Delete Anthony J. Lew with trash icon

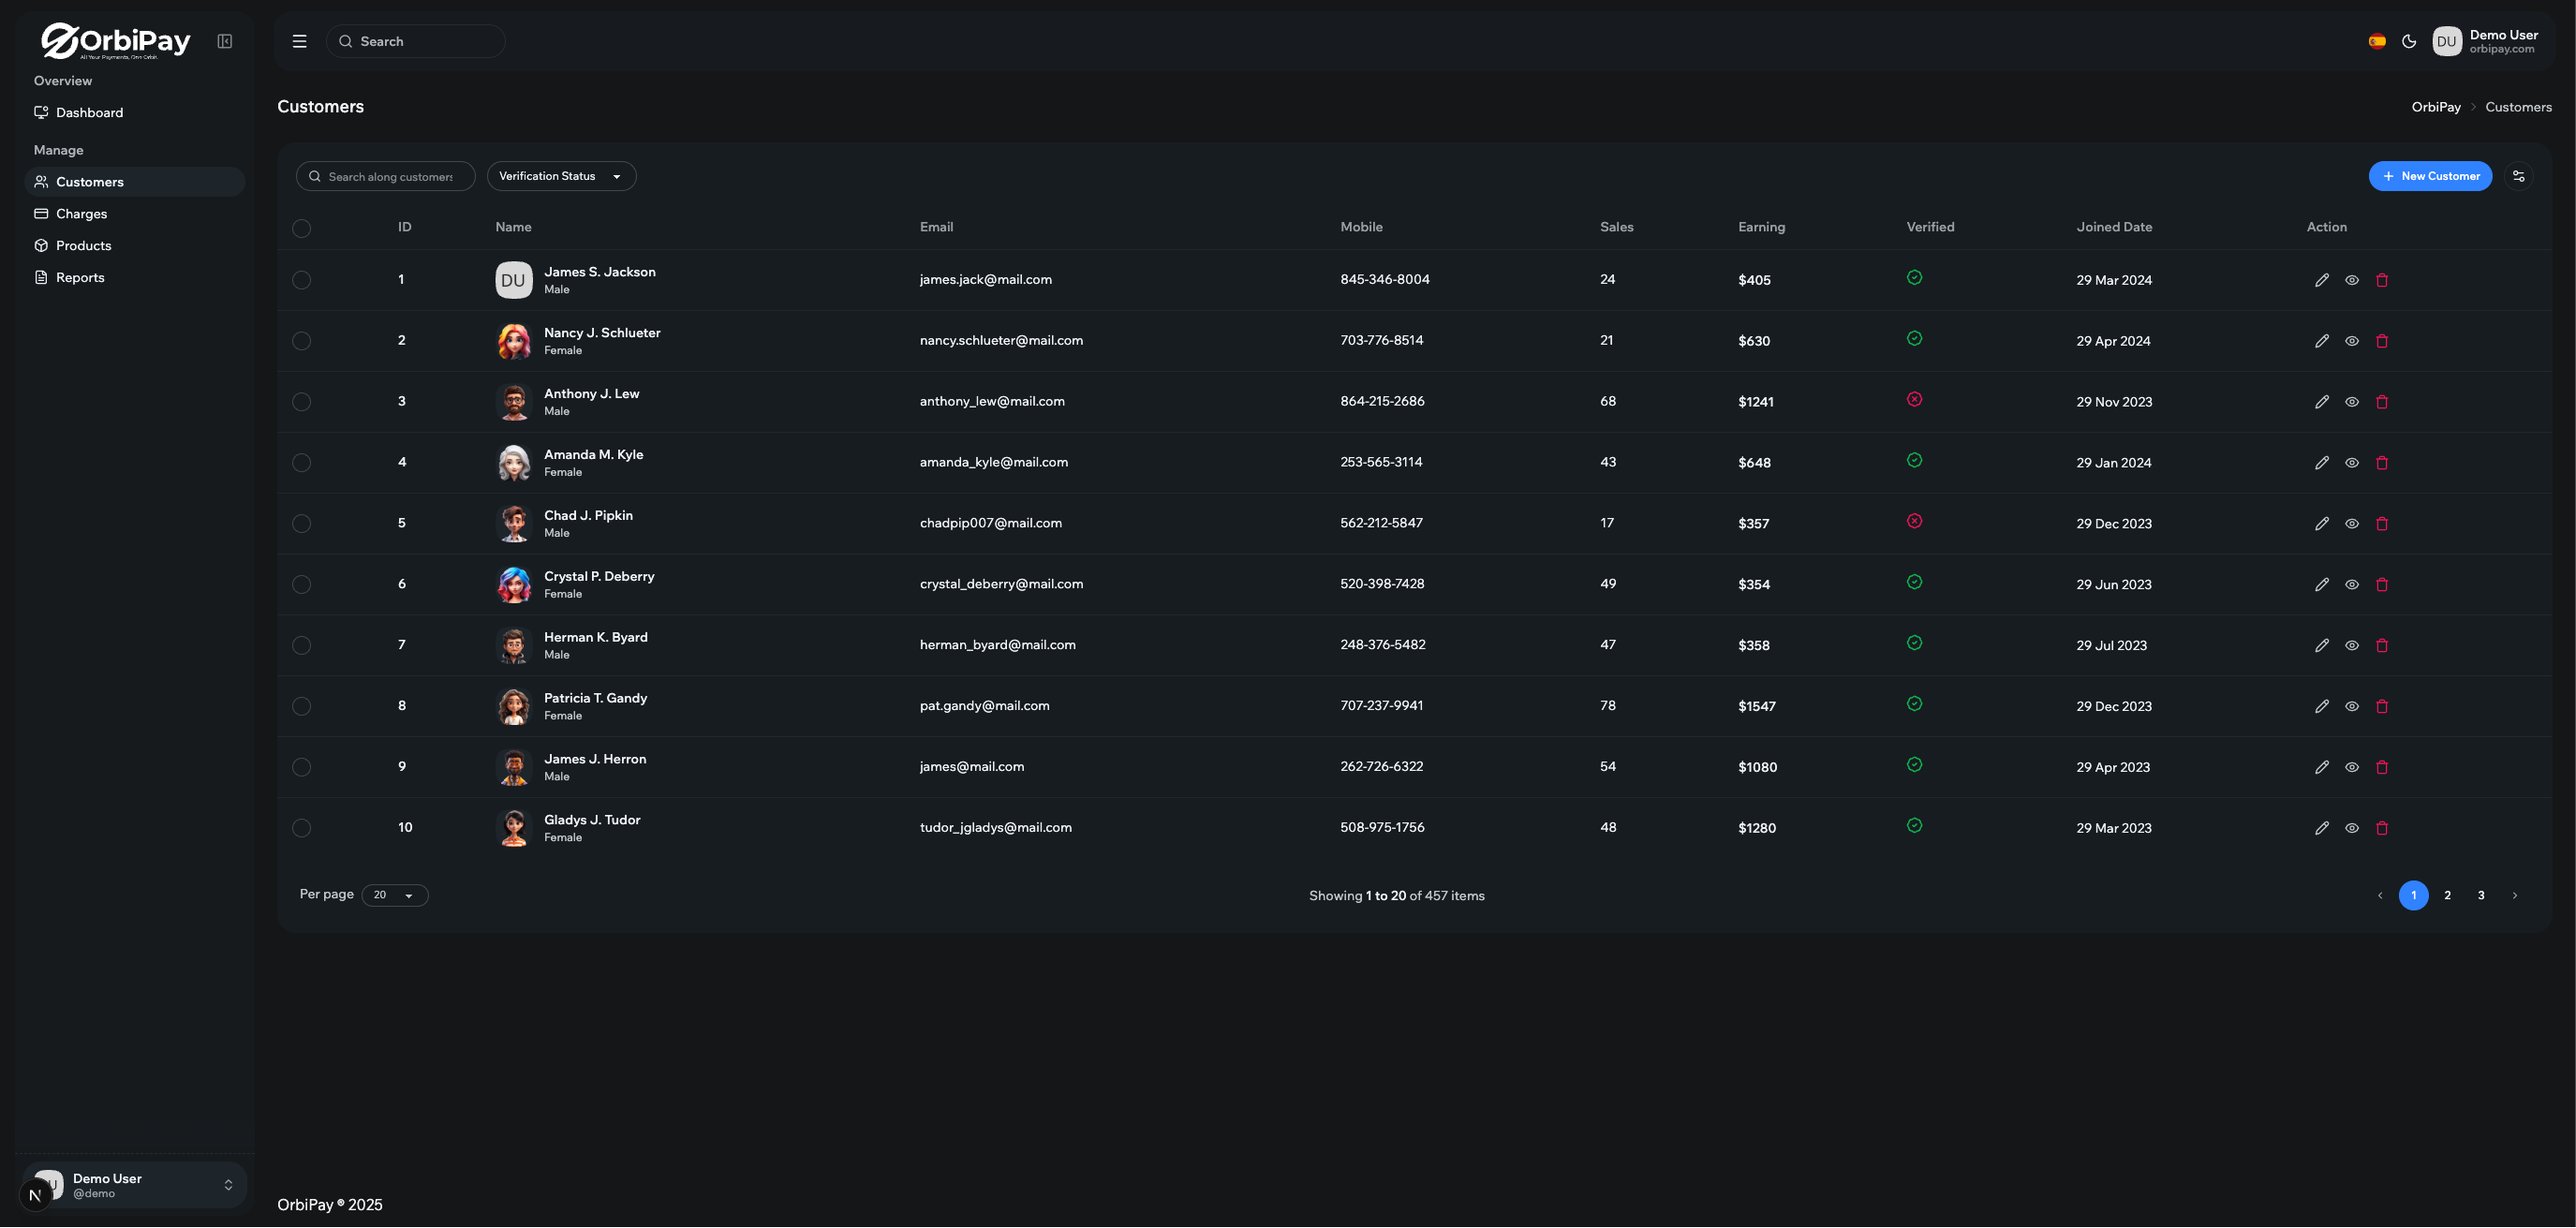coord(2382,402)
